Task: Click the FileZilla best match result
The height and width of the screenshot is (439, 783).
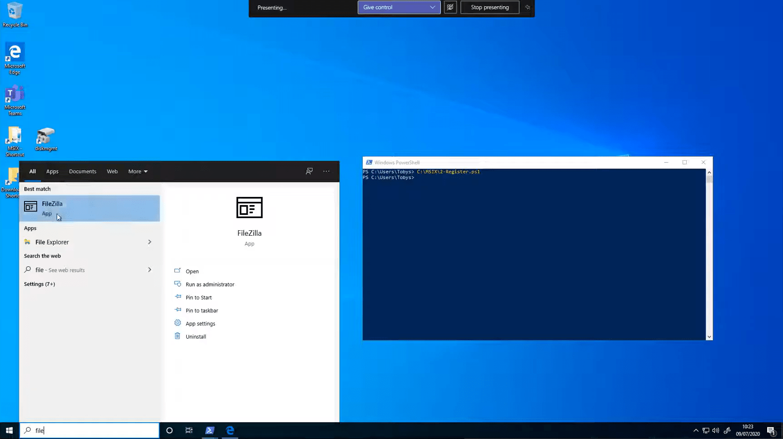Action: [90, 208]
